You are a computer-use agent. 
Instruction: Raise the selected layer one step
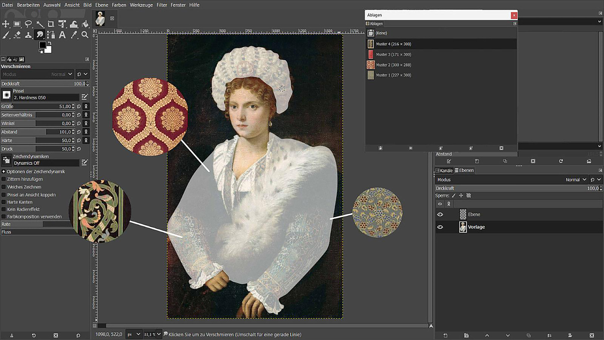[487, 335]
